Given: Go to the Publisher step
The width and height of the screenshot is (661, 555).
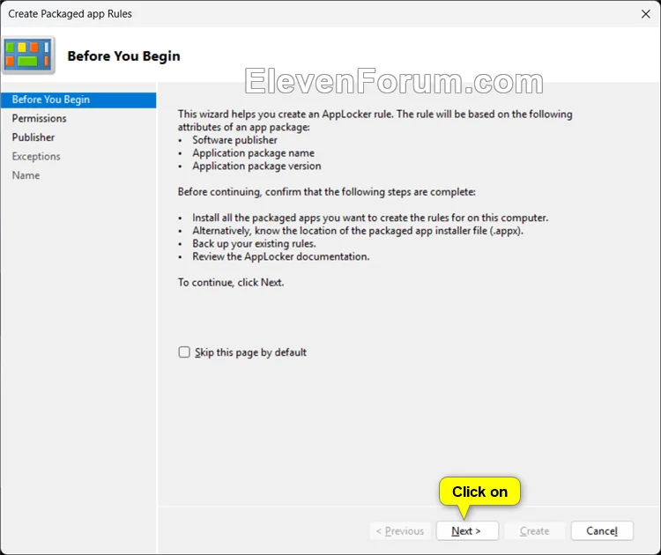Looking at the screenshot, I should [33, 137].
